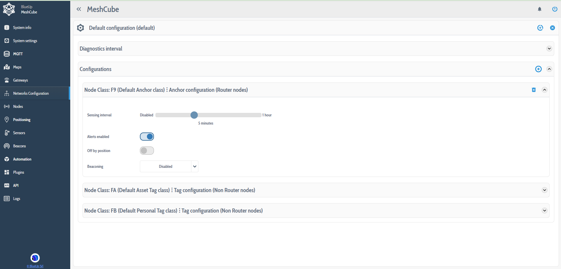Click the power/logout icon

[555, 9]
